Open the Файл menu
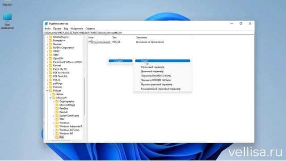This screenshot has width=286, height=161. pos(48,29)
